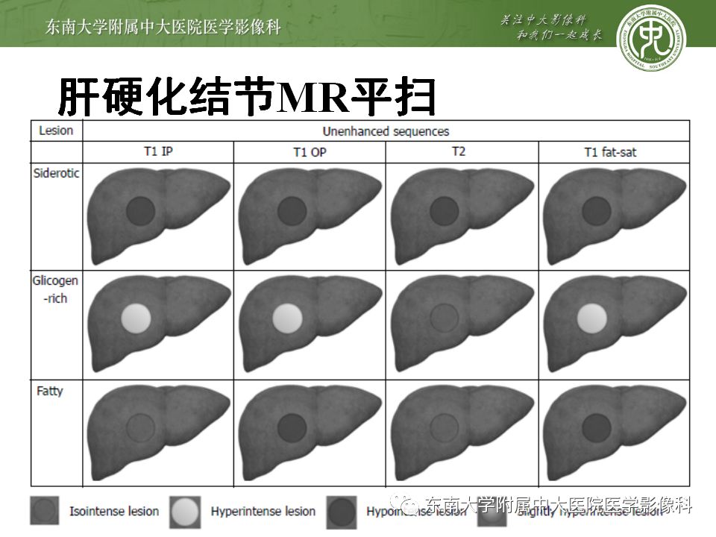Click the Glicogen-rich T1 OP liver image
The width and height of the screenshot is (716, 537).
coord(310,324)
